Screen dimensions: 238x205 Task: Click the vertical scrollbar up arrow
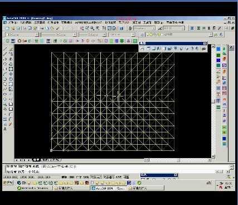click(x=213, y=46)
